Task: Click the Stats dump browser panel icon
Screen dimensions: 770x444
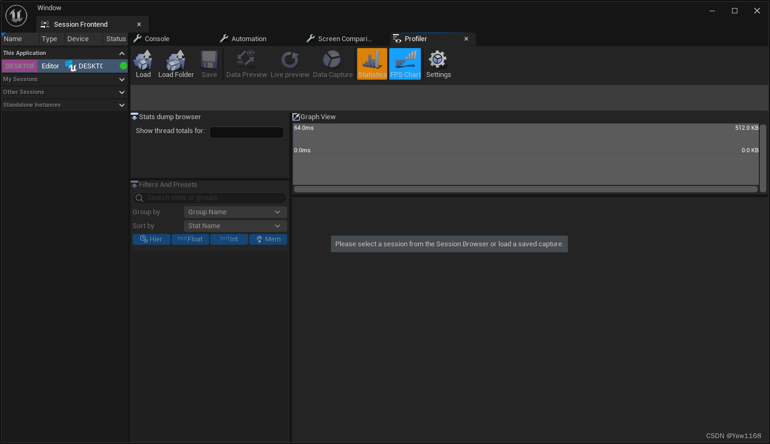Action: (x=134, y=116)
